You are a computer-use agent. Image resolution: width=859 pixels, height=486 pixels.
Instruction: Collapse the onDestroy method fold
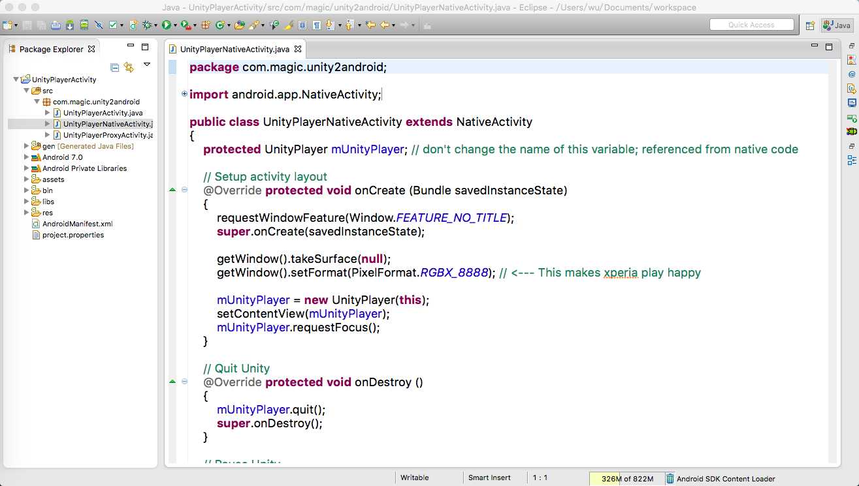pos(184,382)
